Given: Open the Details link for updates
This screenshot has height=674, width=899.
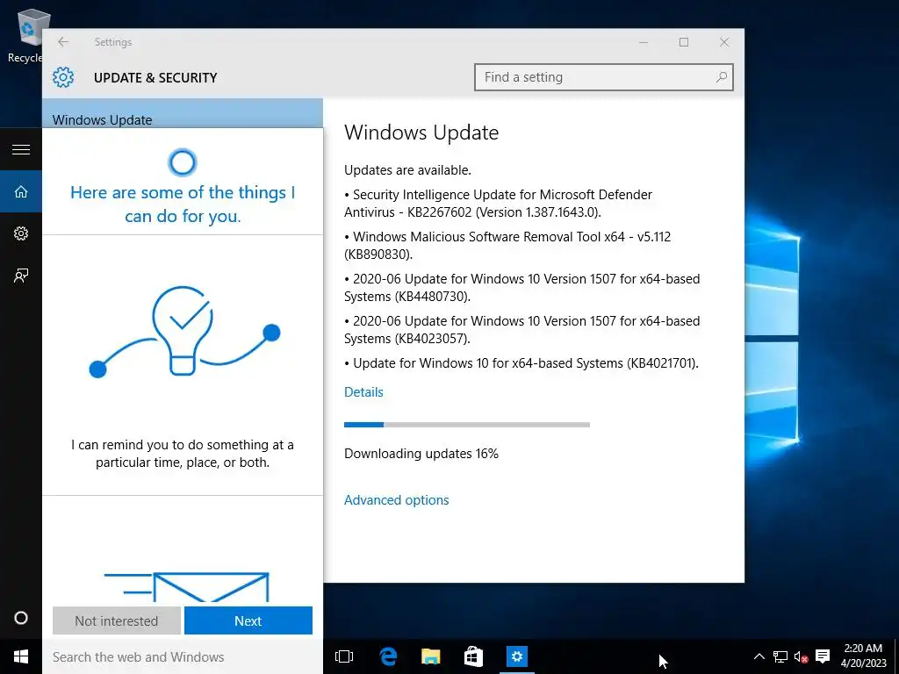Looking at the screenshot, I should click(363, 392).
